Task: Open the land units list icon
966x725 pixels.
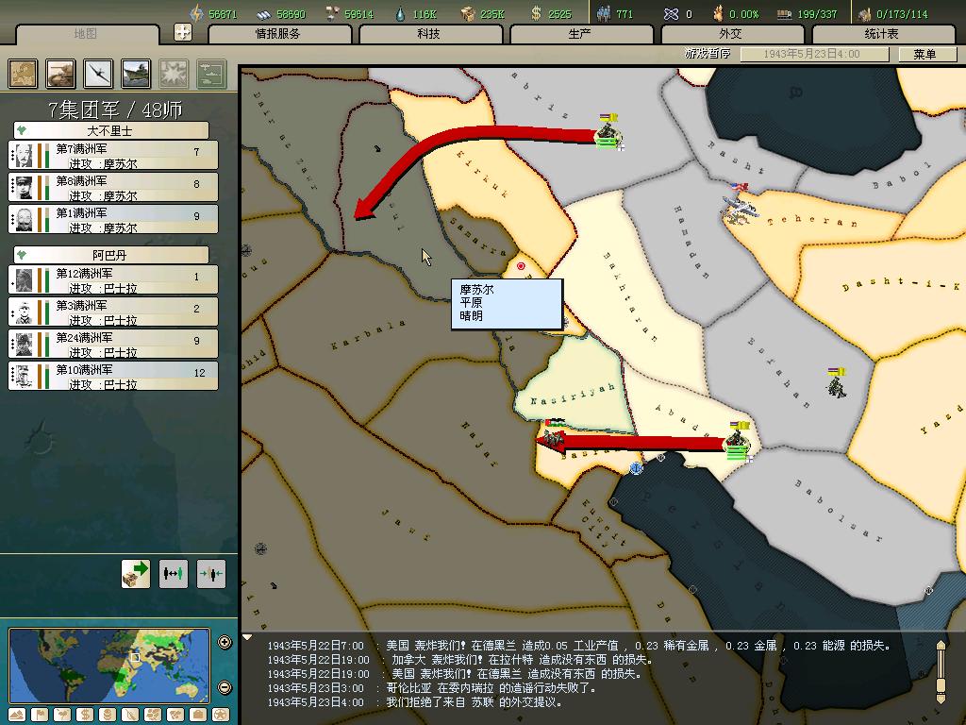Action: (x=61, y=74)
